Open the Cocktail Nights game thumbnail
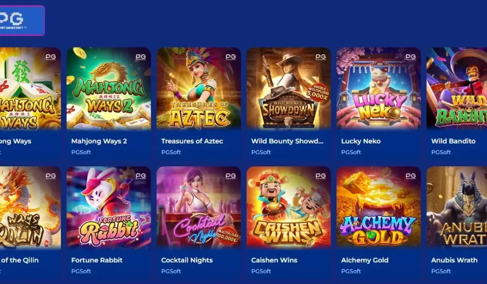The height and width of the screenshot is (284, 487). 198,208
